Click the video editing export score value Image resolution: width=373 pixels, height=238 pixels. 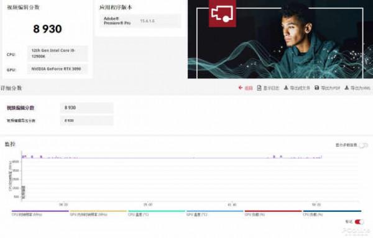(87, 121)
